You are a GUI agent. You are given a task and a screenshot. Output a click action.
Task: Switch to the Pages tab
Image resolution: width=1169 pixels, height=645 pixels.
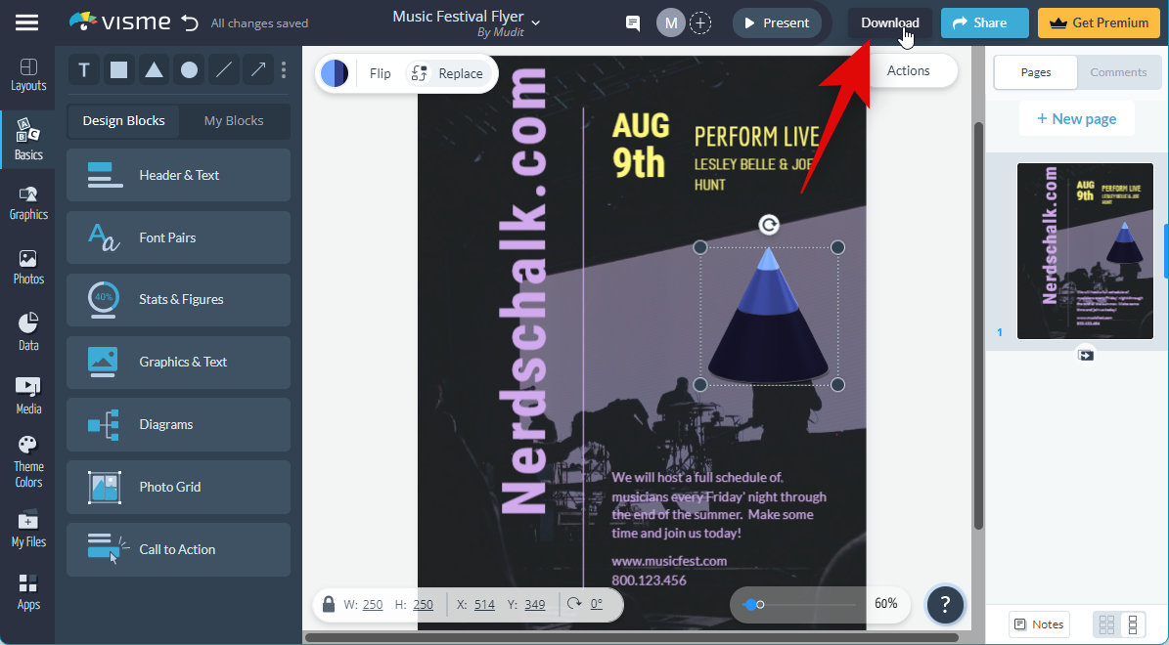tap(1036, 72)
